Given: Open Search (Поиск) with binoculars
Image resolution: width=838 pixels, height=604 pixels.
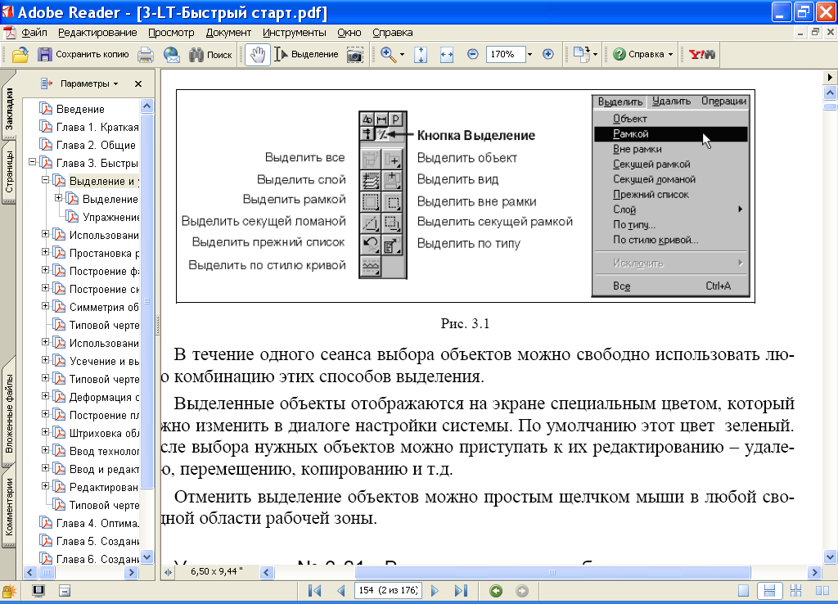Looking at the screenshot, I should (210, 55).
